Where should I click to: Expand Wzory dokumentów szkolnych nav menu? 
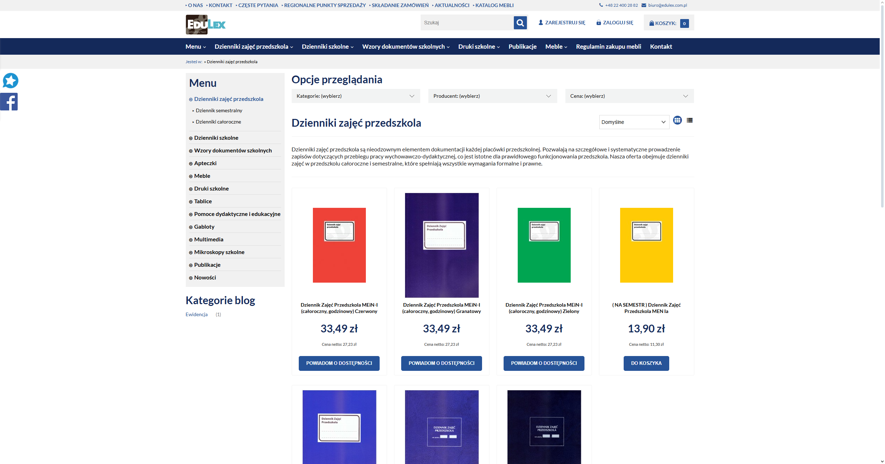[x=406, y=47]
